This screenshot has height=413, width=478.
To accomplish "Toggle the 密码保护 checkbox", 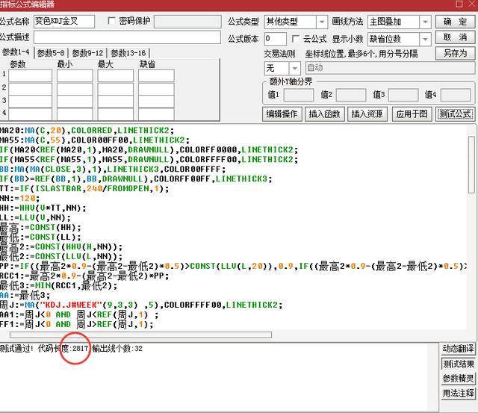I will coord(111,21).
